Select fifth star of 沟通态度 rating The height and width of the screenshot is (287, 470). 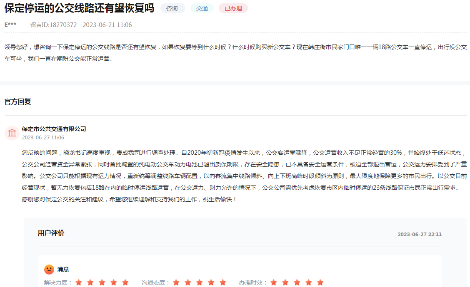click(223, 282)
